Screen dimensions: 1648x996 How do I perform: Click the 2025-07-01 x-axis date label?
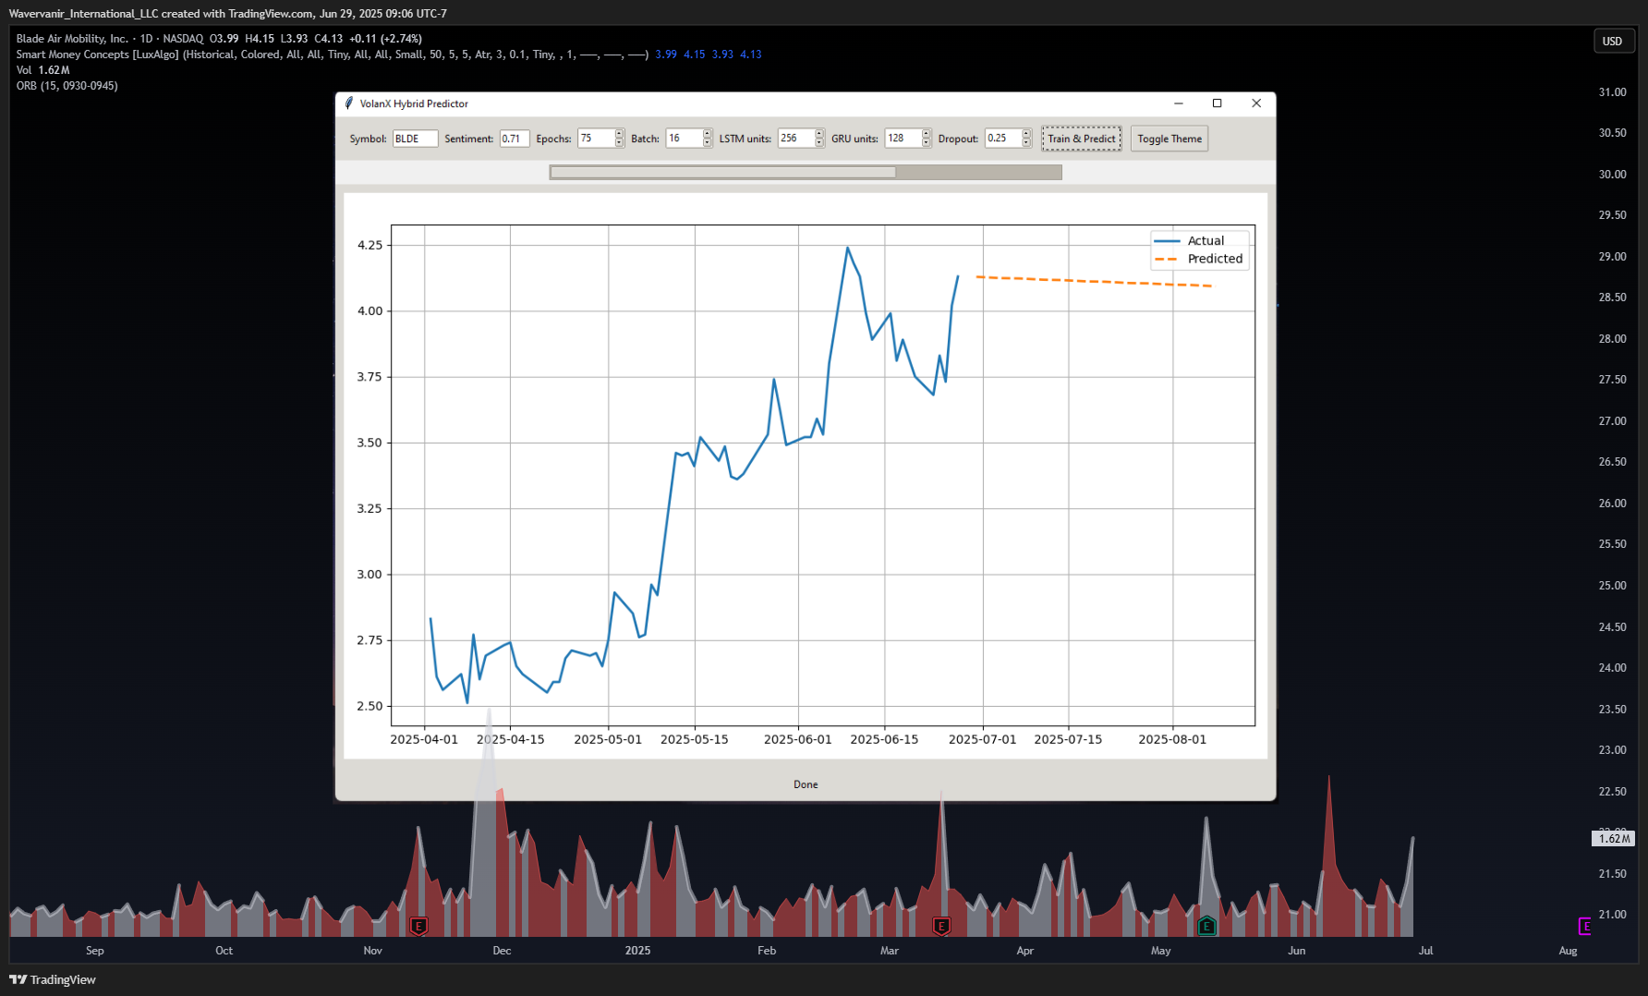pos(982,739)
